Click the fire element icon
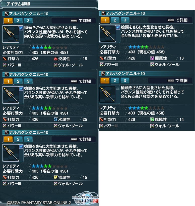The image size is (195, 206). pos(55,59)
